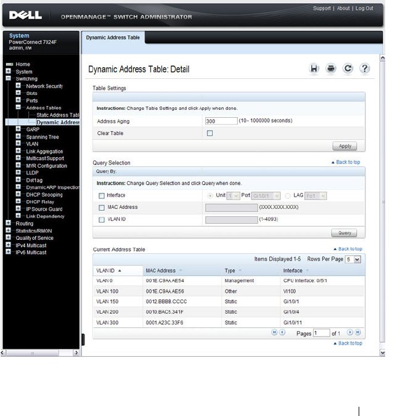395x416 pixels.
Task: Check the MAC Address query checkbox
Action: 102,208
